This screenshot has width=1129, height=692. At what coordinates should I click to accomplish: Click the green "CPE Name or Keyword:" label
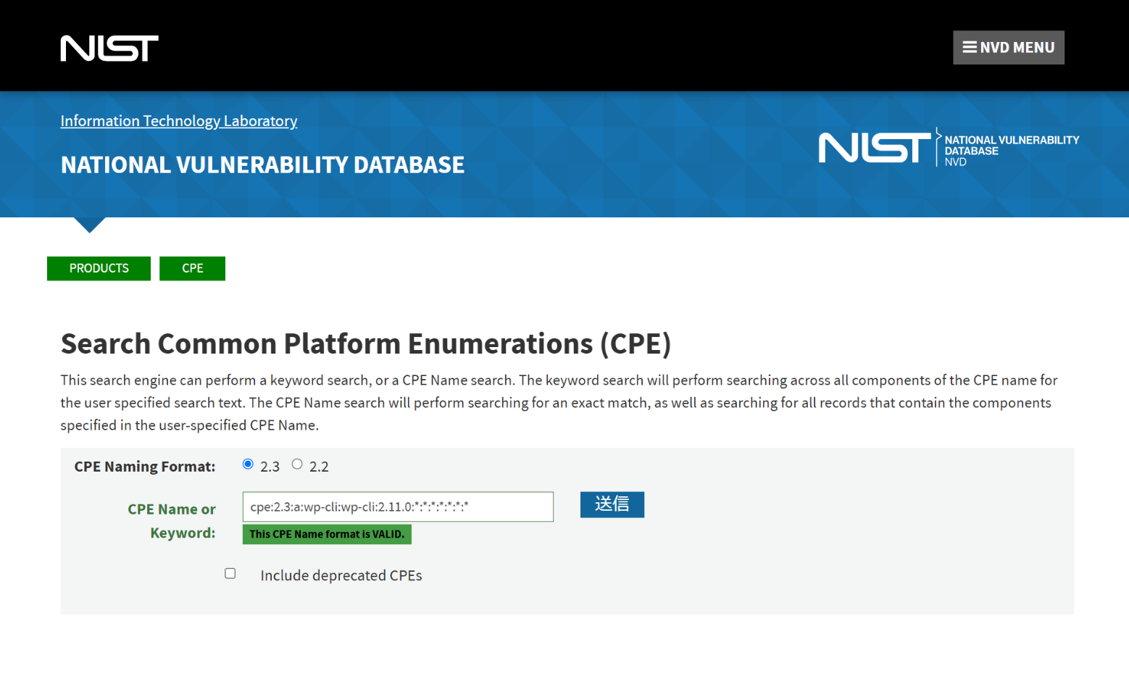point(172,520)
